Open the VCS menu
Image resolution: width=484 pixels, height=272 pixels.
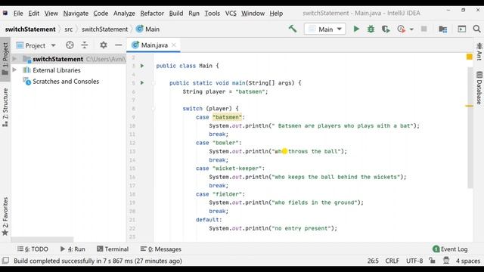pyautogui.click(x=231, y=14)
